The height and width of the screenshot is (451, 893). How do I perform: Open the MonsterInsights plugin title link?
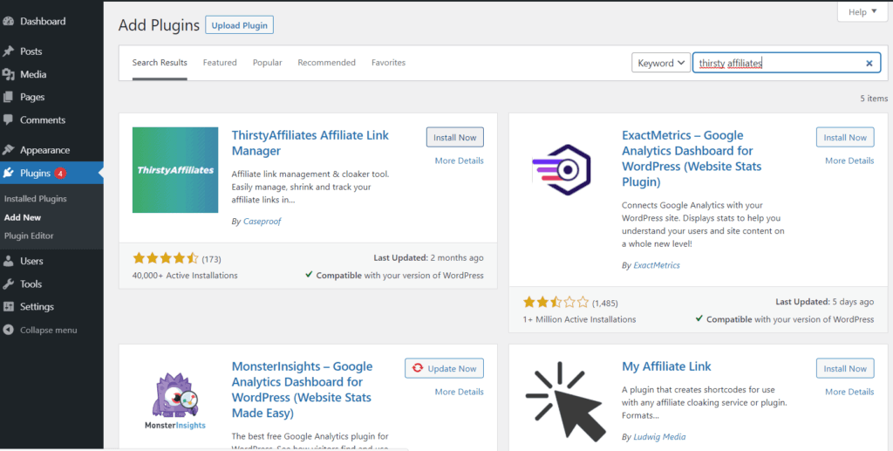(x=302, y=389)
